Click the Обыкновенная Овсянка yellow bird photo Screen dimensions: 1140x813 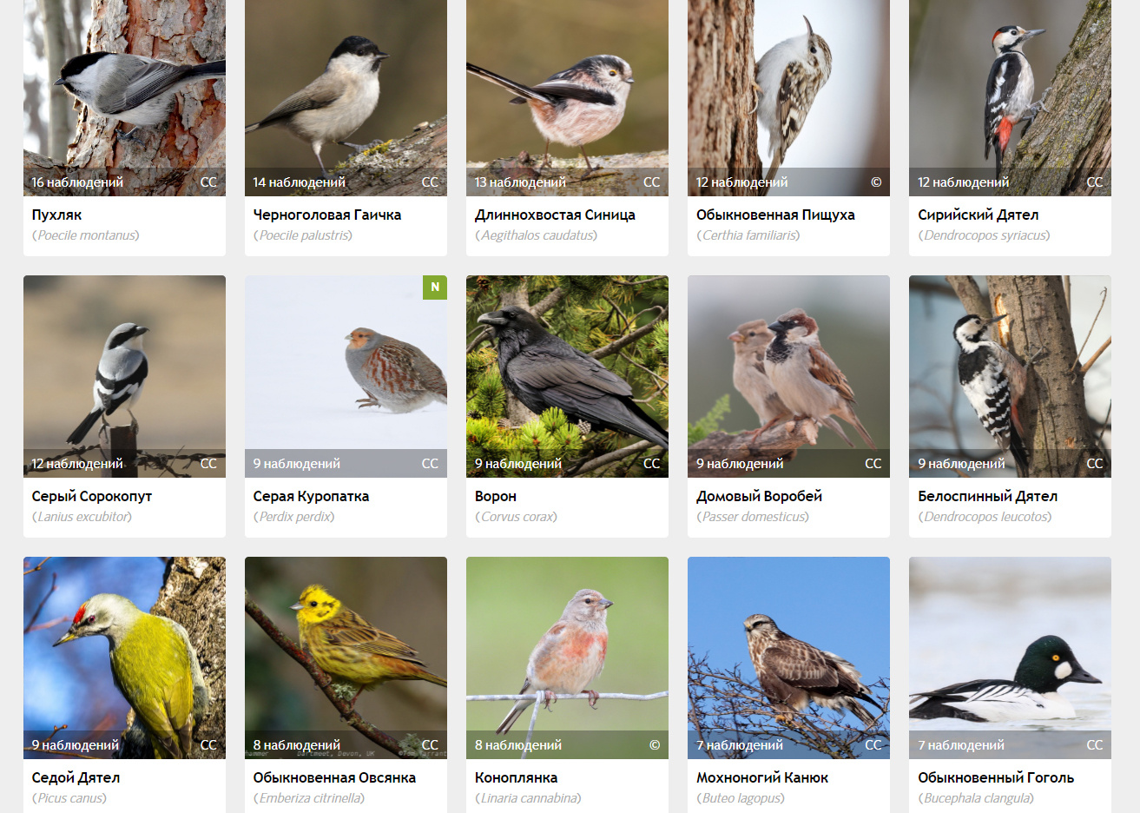(346, 658)
